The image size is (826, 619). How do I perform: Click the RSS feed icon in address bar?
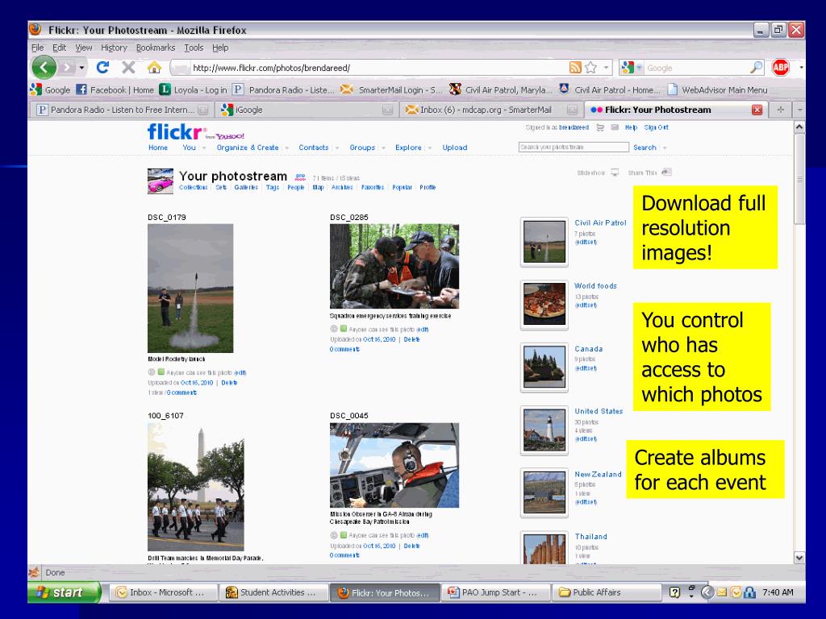[x=576, y=68]
